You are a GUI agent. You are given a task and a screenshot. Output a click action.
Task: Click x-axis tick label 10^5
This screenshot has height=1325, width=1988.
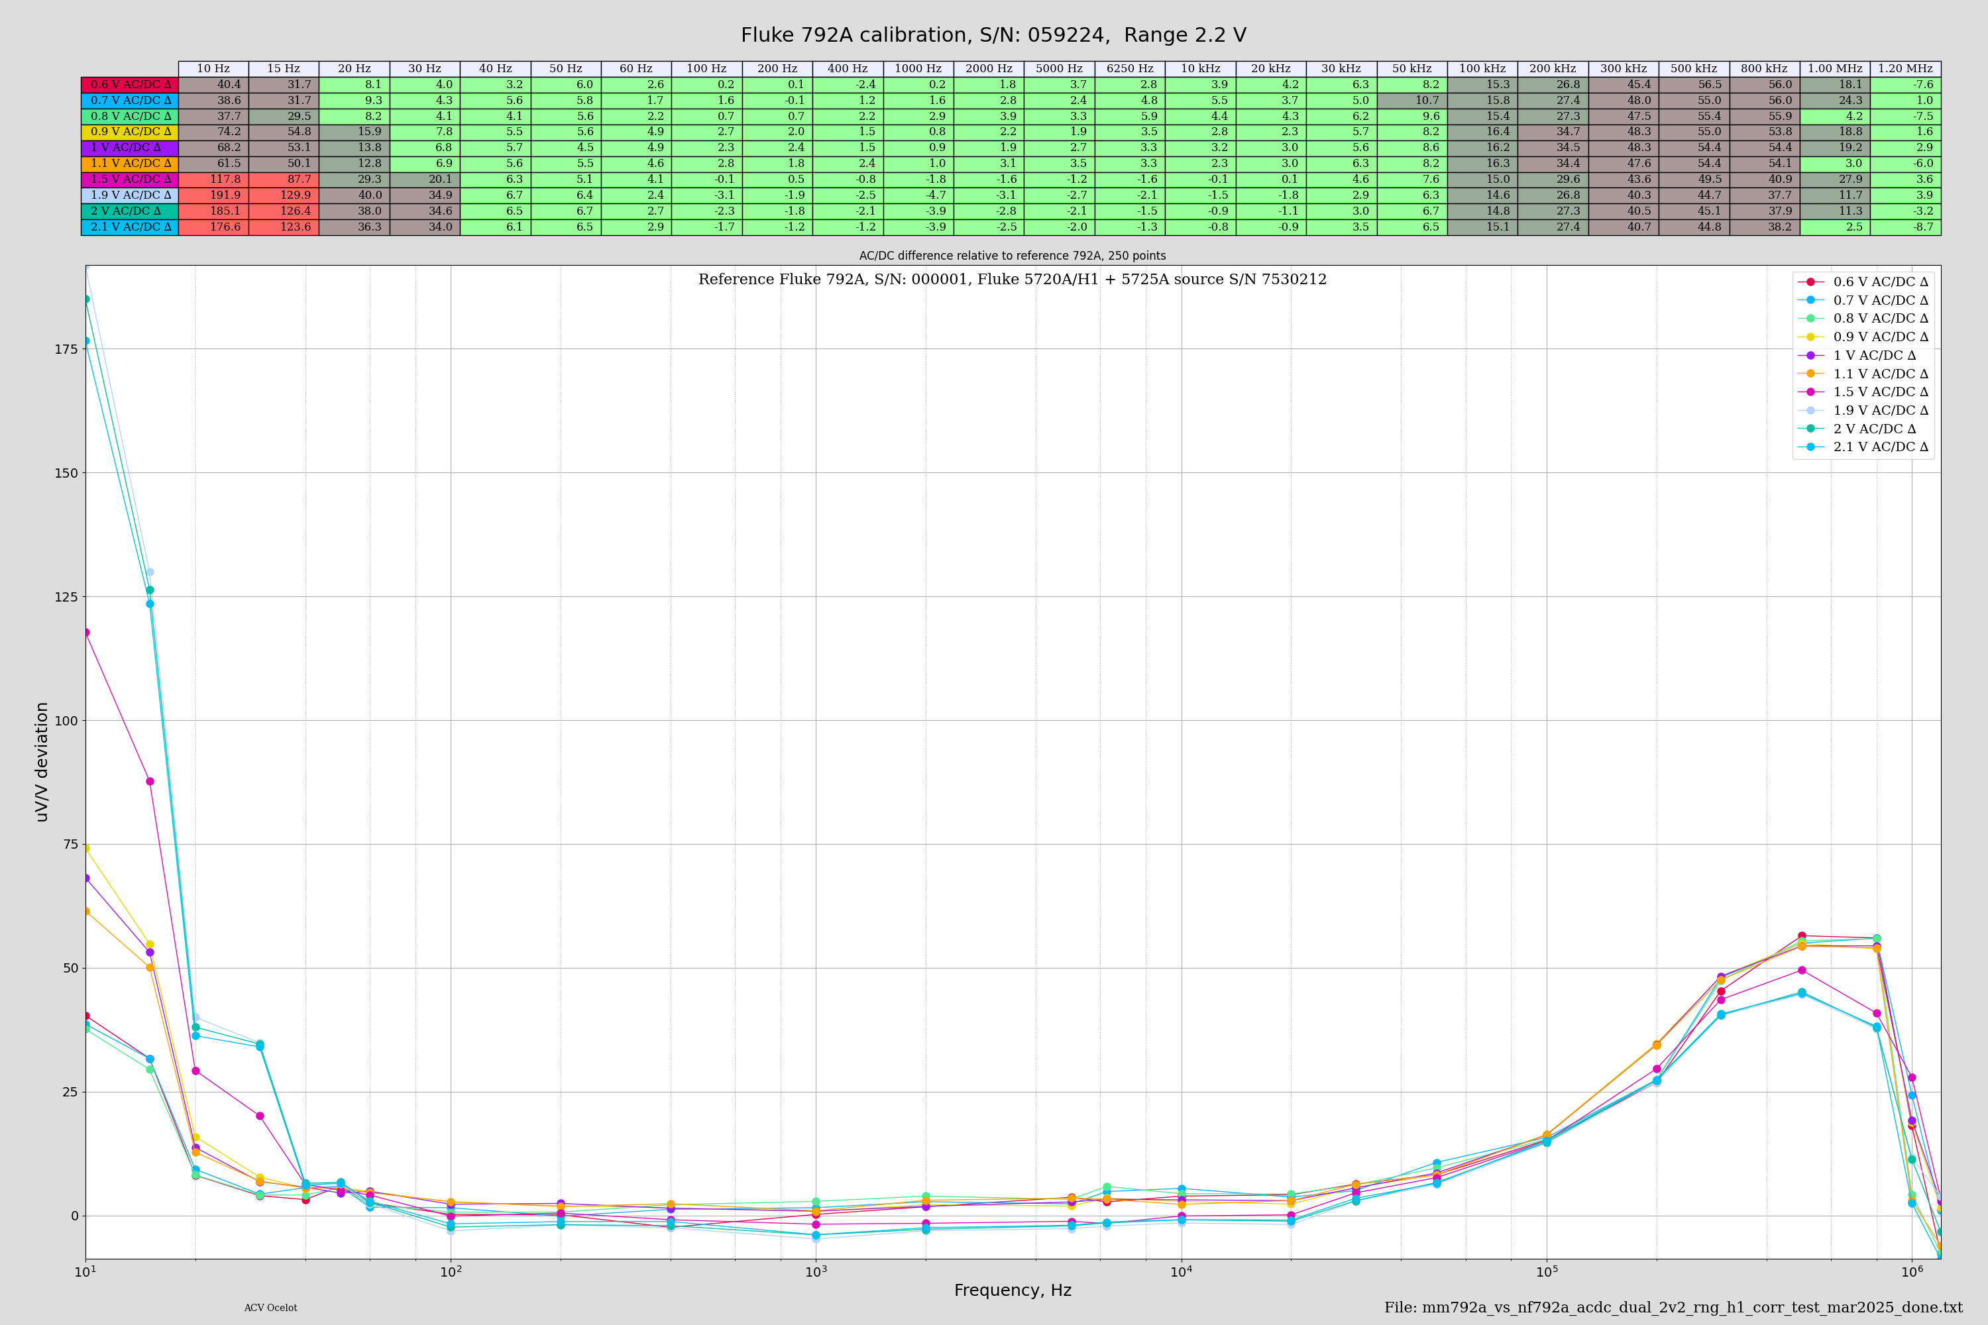coord(1547,1271)
